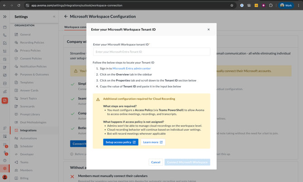Open Deal Methodologies settings

pos(33,122)
